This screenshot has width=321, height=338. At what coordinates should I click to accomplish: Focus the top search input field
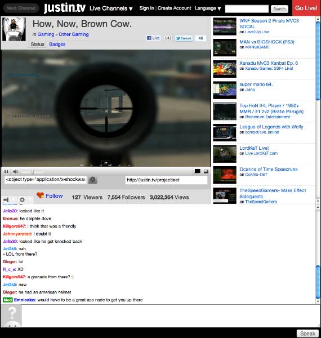click(x=247, y=9)
